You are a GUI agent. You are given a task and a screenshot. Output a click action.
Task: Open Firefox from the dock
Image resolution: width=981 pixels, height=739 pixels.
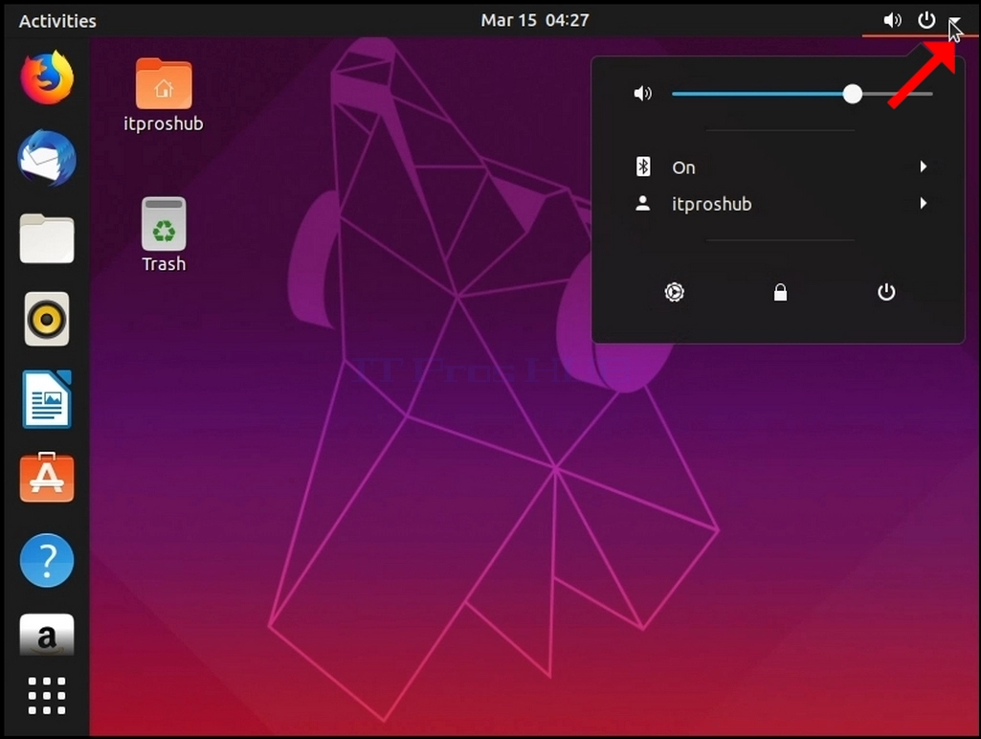click(x=47, y=78)
